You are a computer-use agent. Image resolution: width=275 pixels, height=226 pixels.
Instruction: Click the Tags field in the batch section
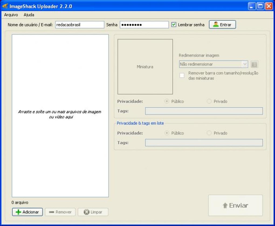[204, 143]
